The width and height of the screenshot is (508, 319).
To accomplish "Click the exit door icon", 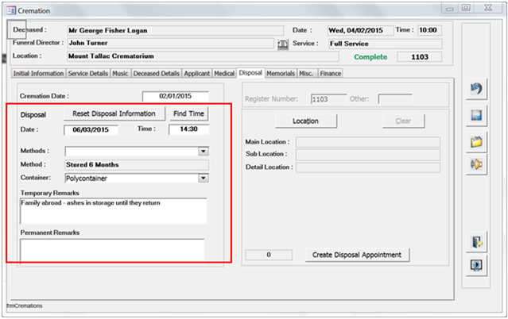I will [x=477, y=242].
